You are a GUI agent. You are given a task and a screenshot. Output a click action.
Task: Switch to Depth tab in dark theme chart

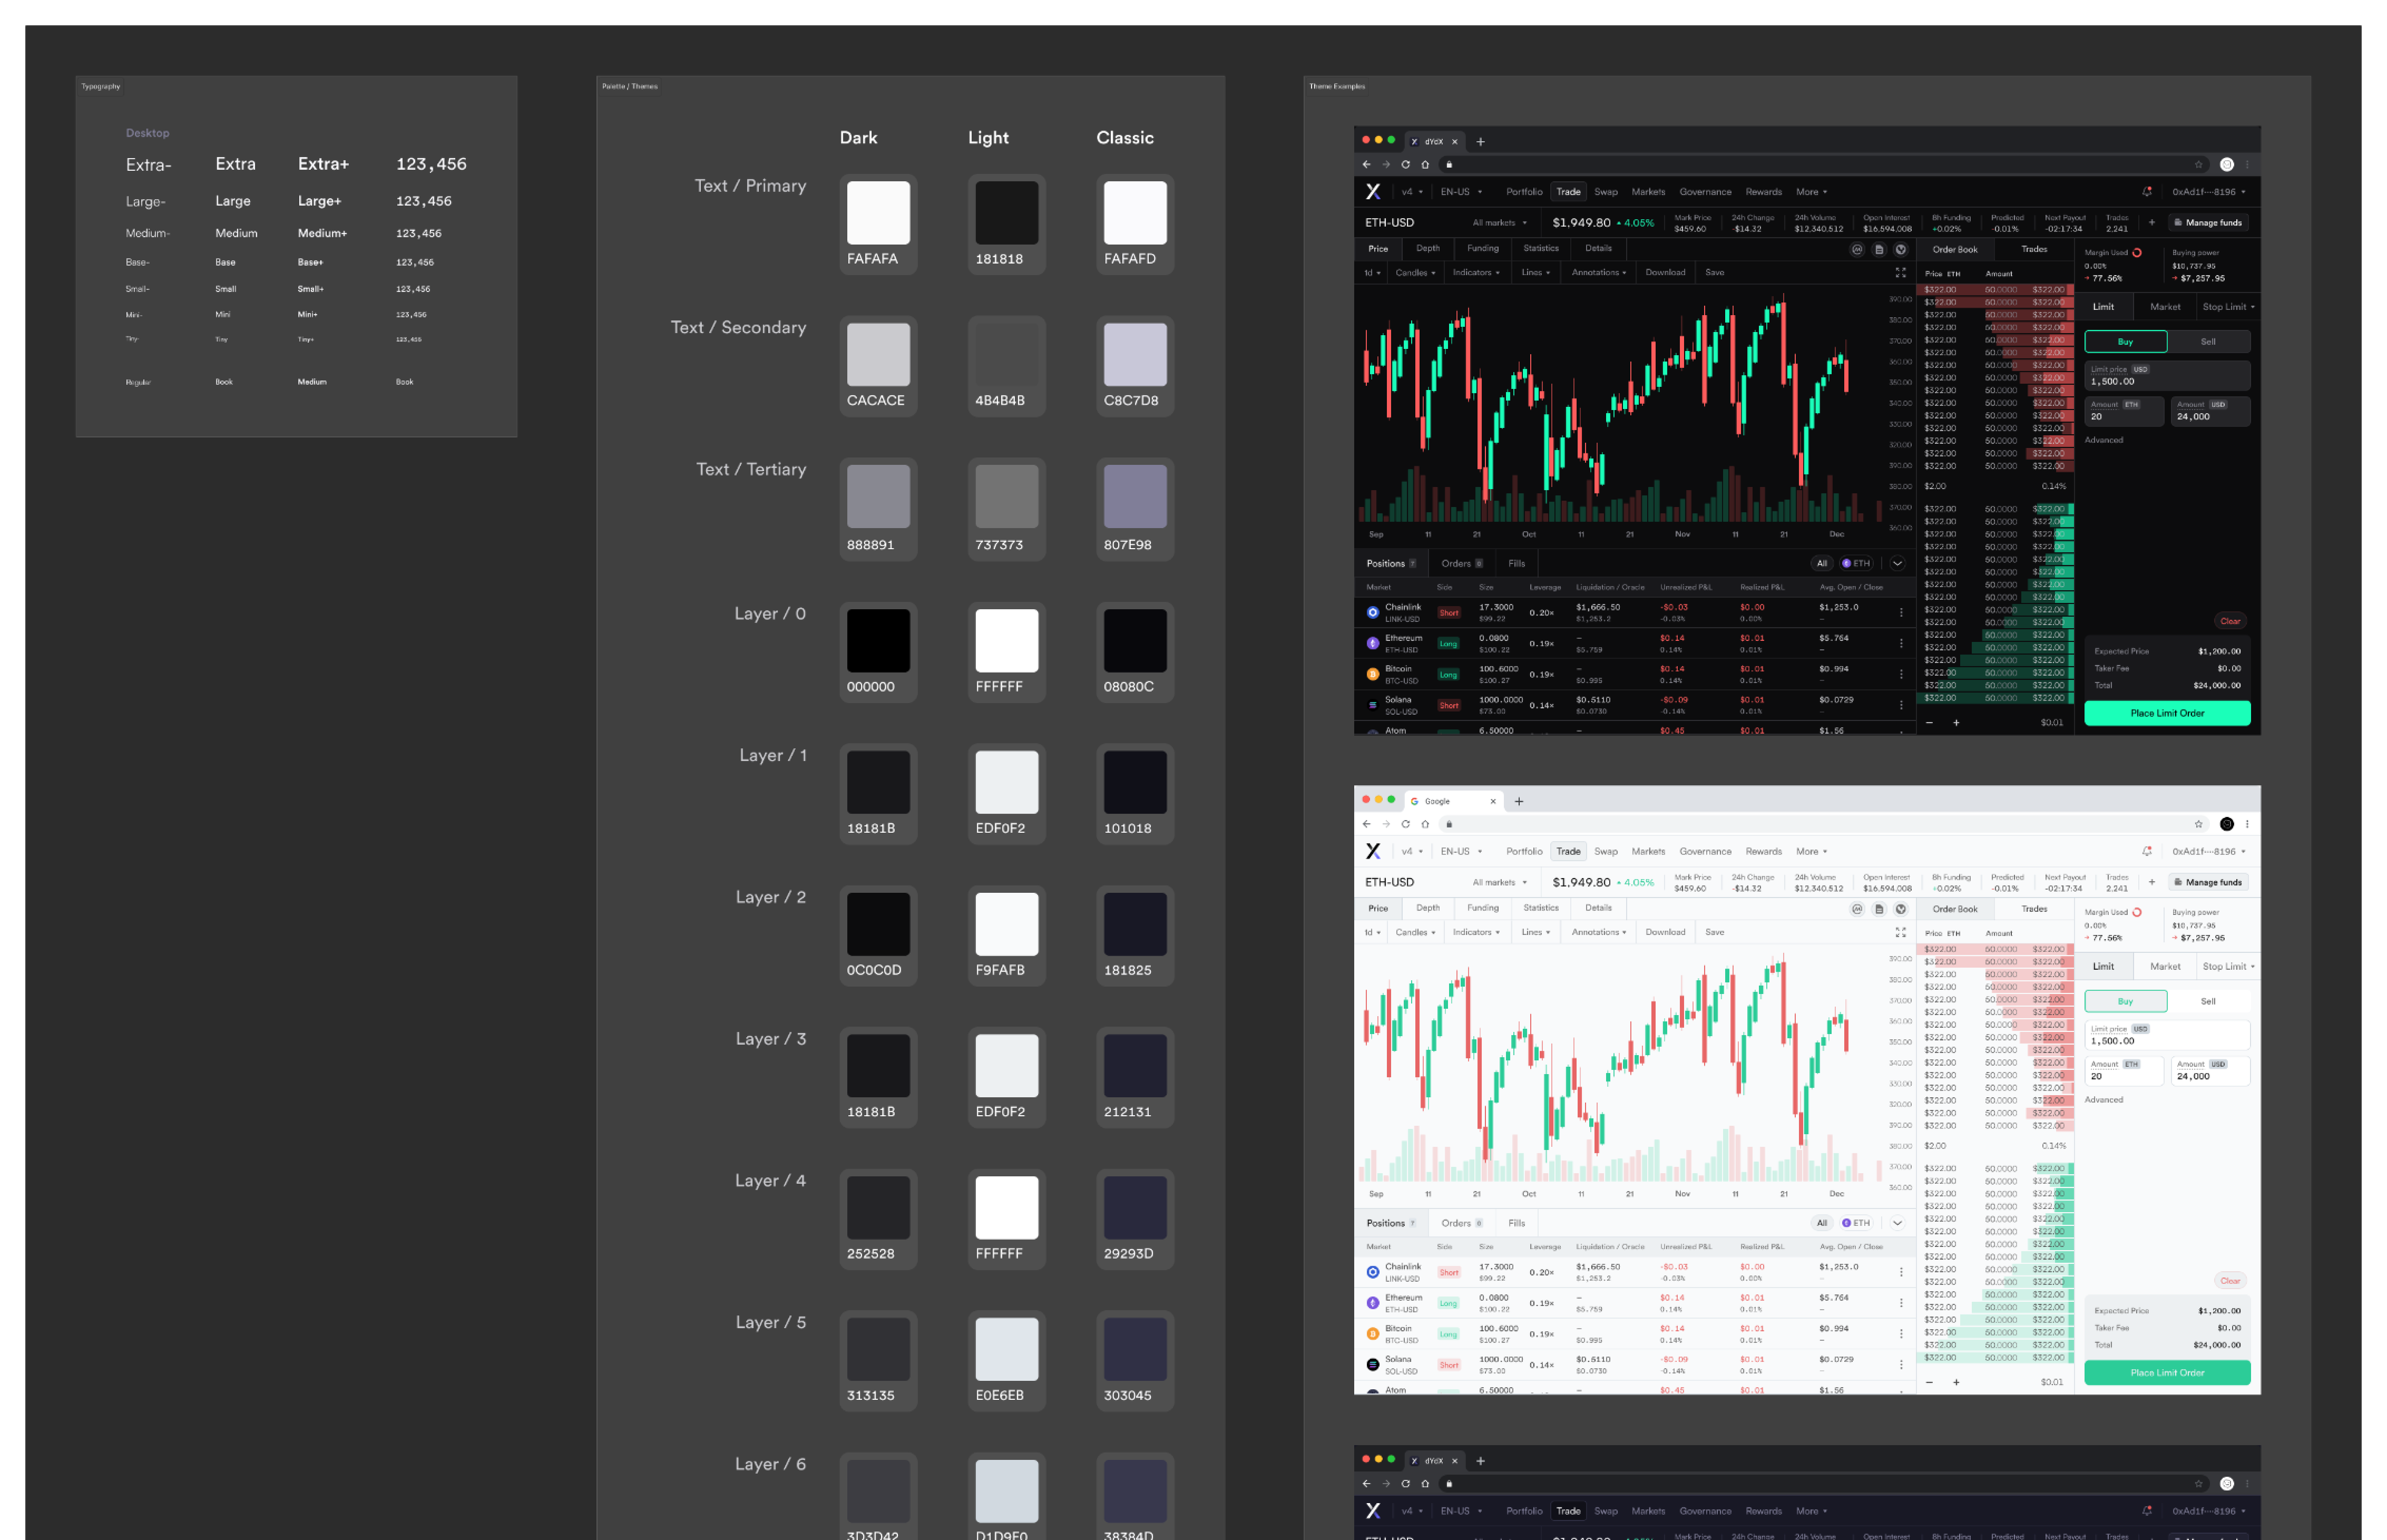(1427, 248)
